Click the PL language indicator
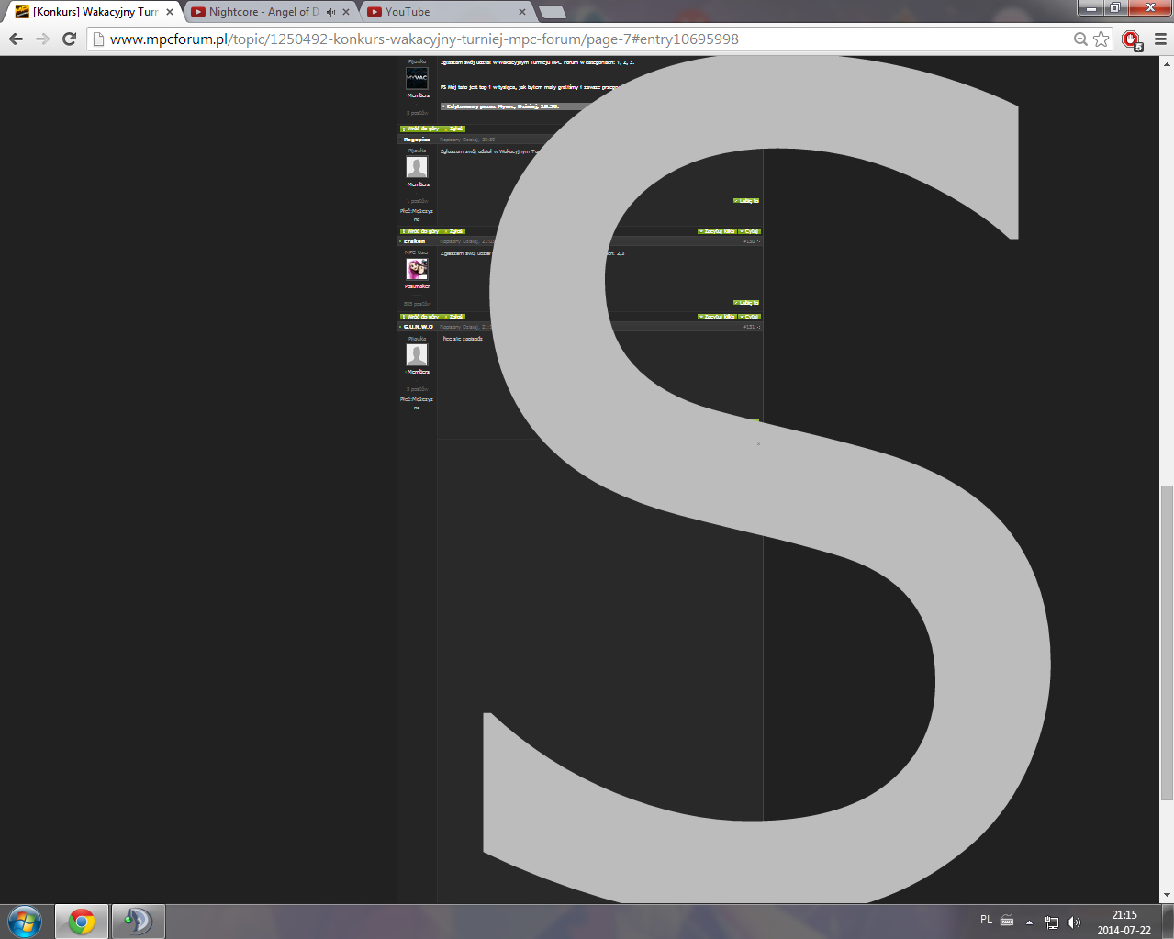The width and height of the screenshot is (1174, 939). tap(986, 920)
